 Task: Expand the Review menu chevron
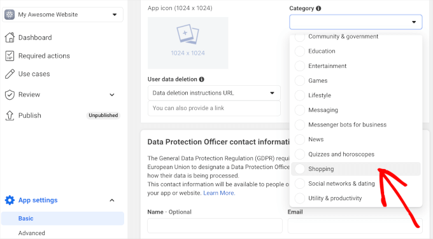click(x=112, y=95)
